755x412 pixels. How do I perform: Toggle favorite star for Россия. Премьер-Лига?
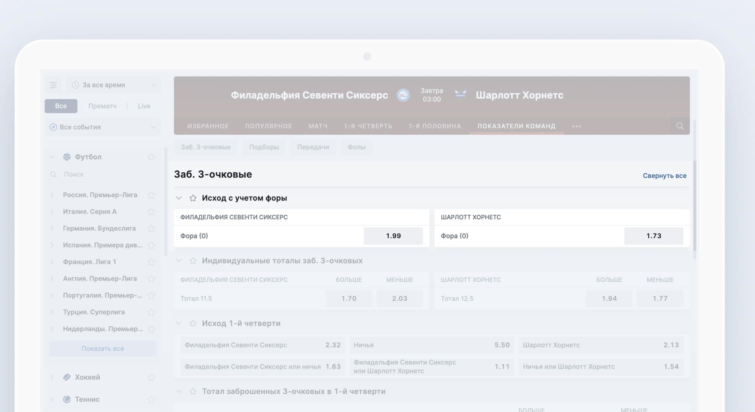(151, 195)
